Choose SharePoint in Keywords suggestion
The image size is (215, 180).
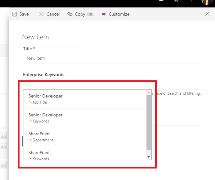tap(85, 153)
